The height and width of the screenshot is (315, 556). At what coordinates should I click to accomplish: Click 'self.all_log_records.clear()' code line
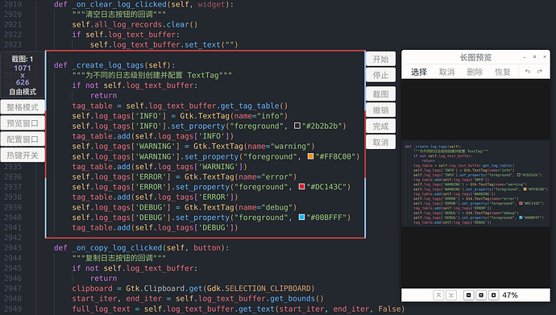coord(135,24)
